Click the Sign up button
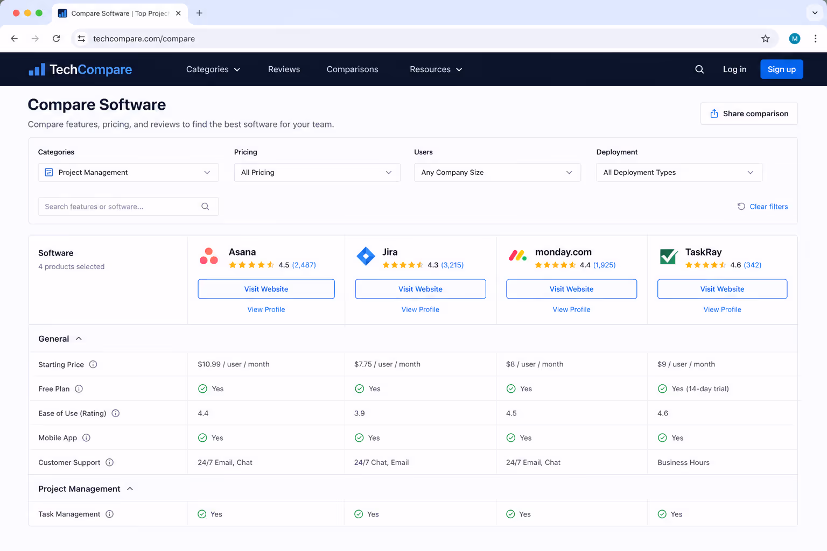This screenshot has width=827, height=551. pos(781,69)
